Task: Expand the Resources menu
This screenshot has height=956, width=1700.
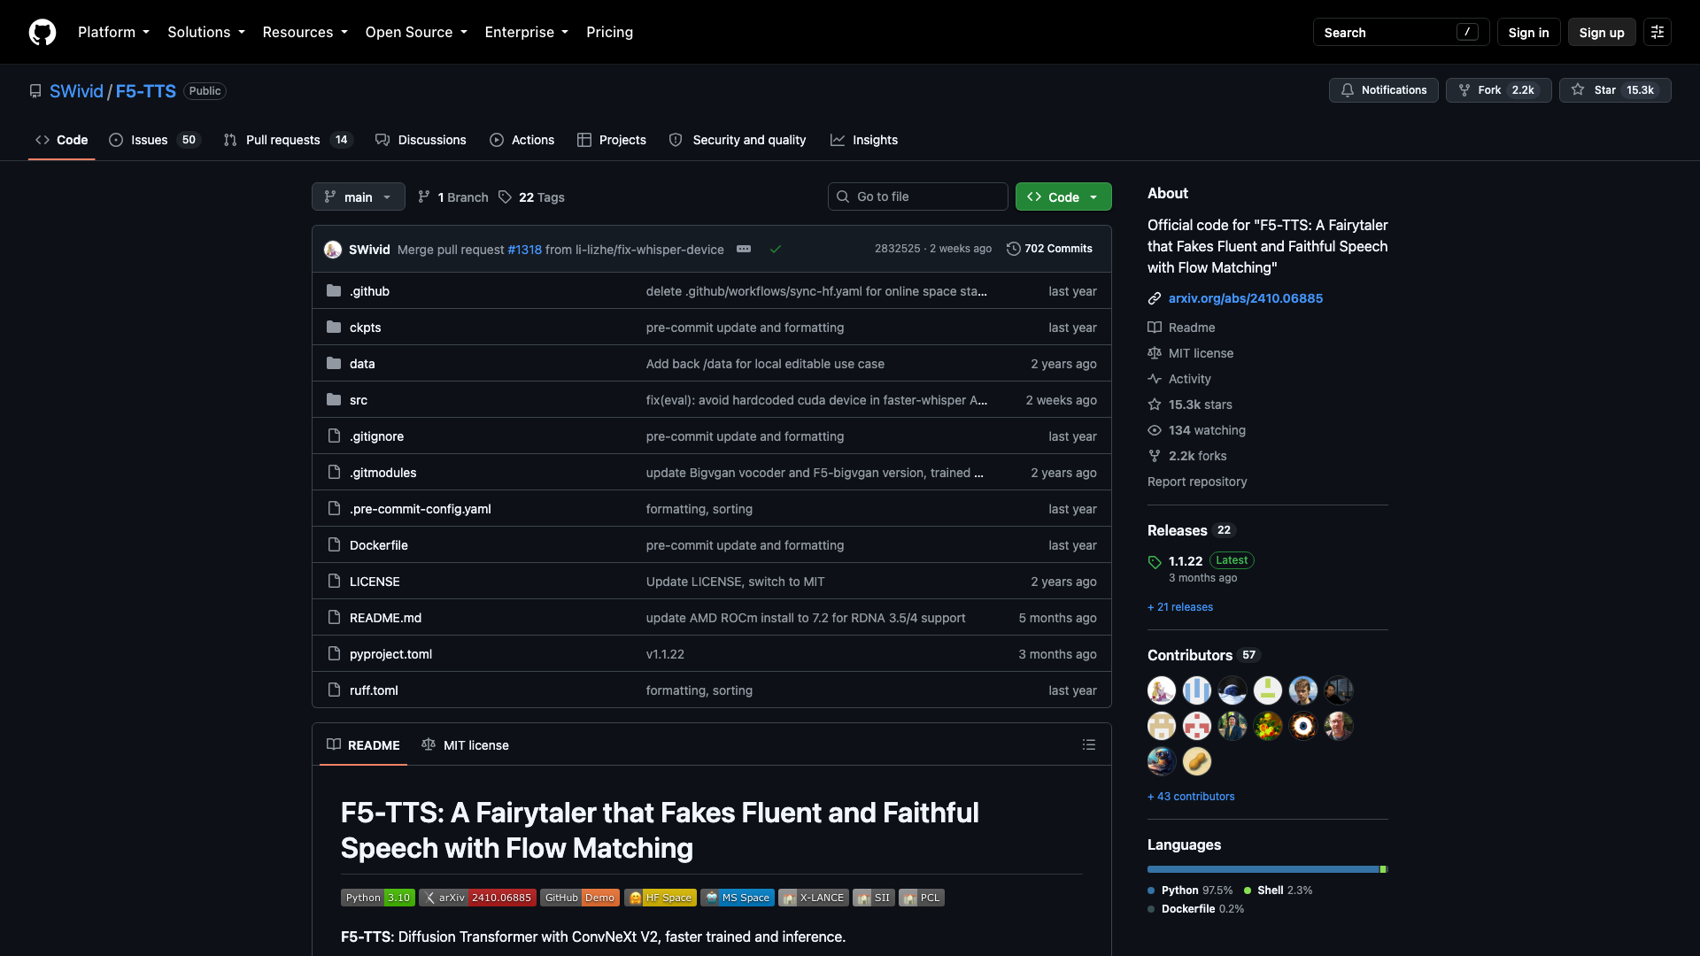Action: coord(305,32)
